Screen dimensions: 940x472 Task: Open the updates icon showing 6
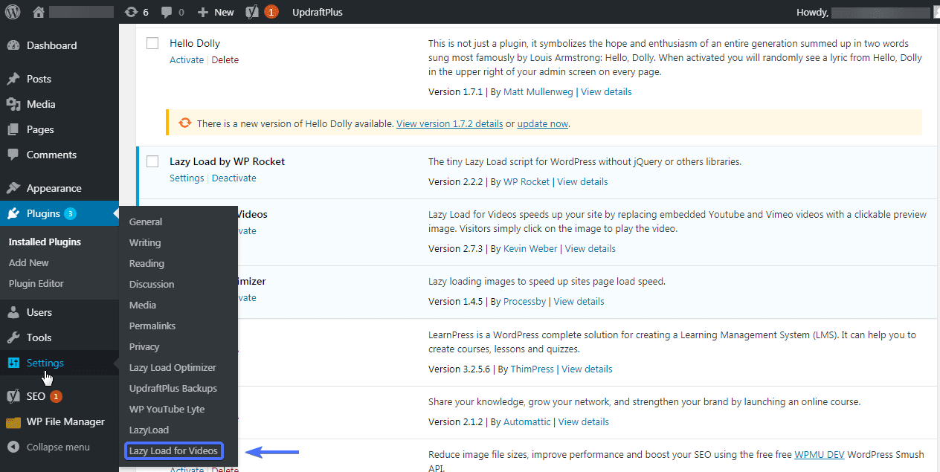pyautogui.click(x=137, y=12)
